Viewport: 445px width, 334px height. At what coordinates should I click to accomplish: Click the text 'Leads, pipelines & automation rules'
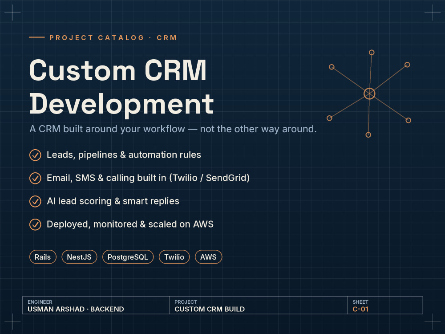124,155
